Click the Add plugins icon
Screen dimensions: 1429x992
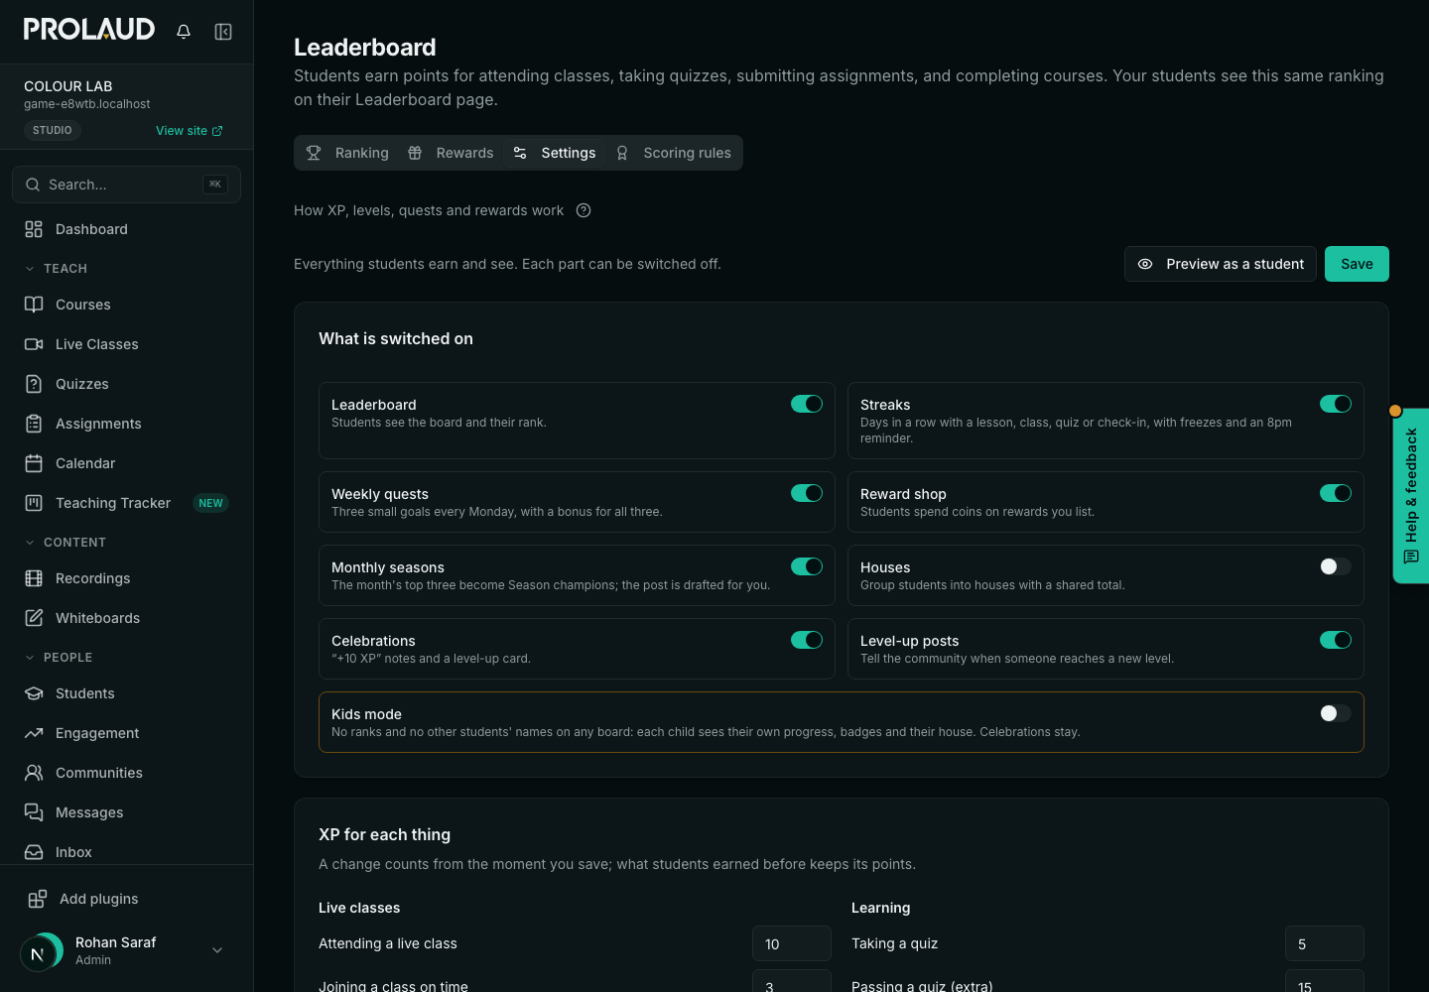38,899
